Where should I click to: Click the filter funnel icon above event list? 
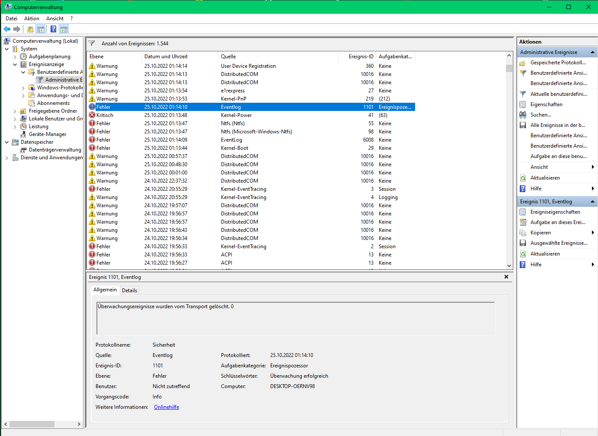pyautogui.click(x=92, y=43)
